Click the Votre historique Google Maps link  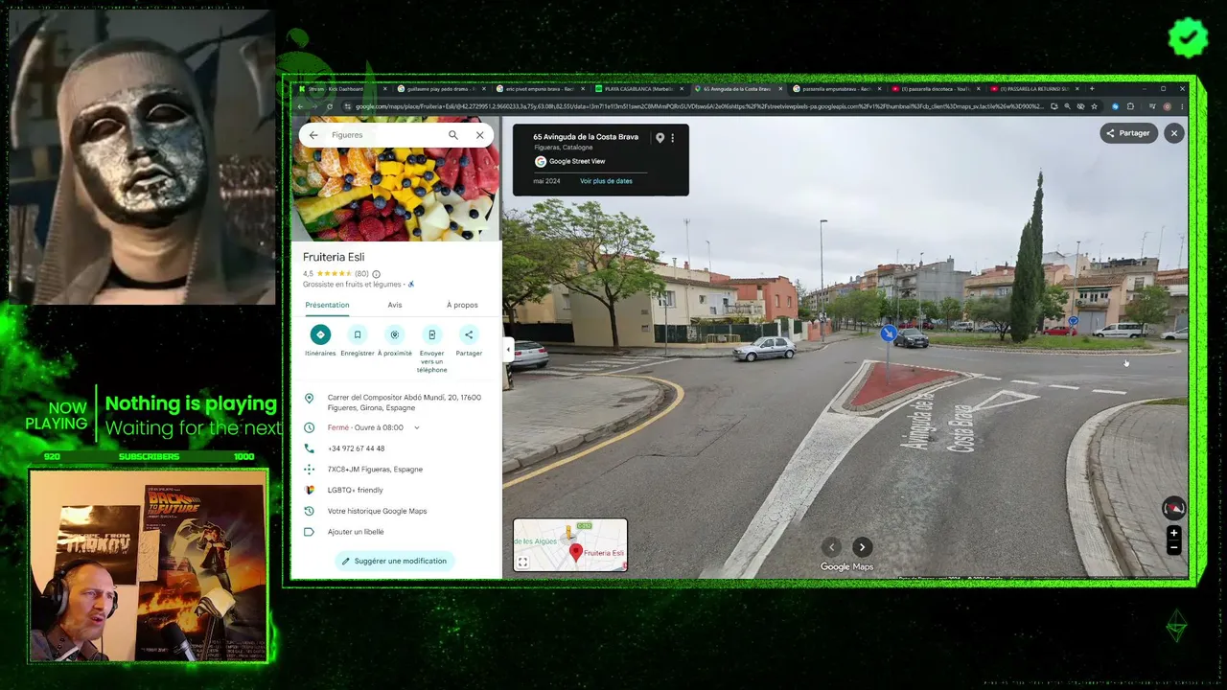[x=378, y=511]
